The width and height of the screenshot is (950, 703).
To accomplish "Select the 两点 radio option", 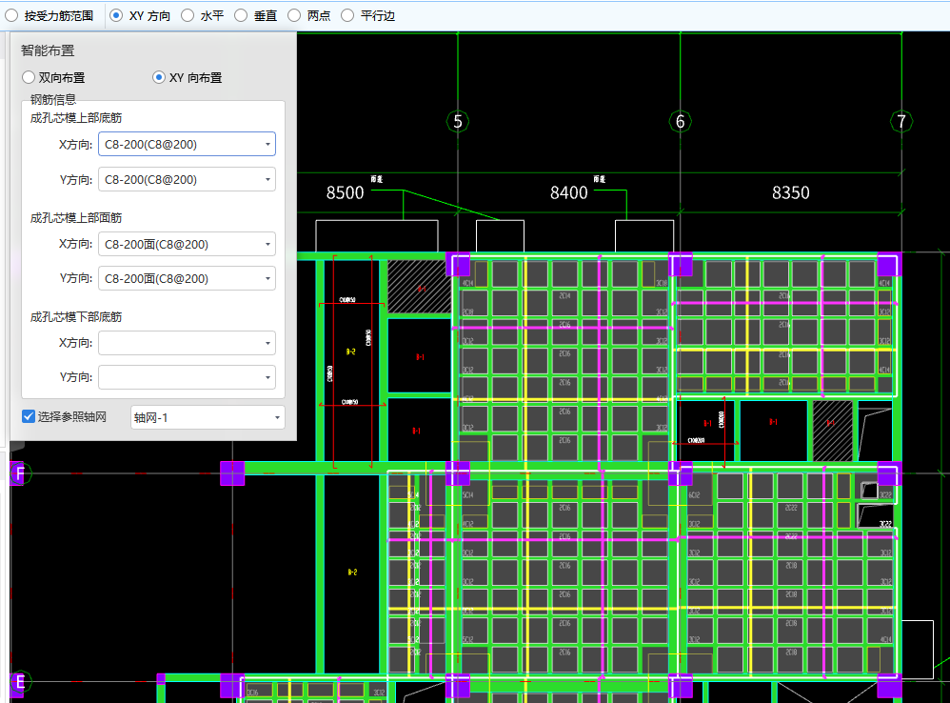I will tap(294, 16).
